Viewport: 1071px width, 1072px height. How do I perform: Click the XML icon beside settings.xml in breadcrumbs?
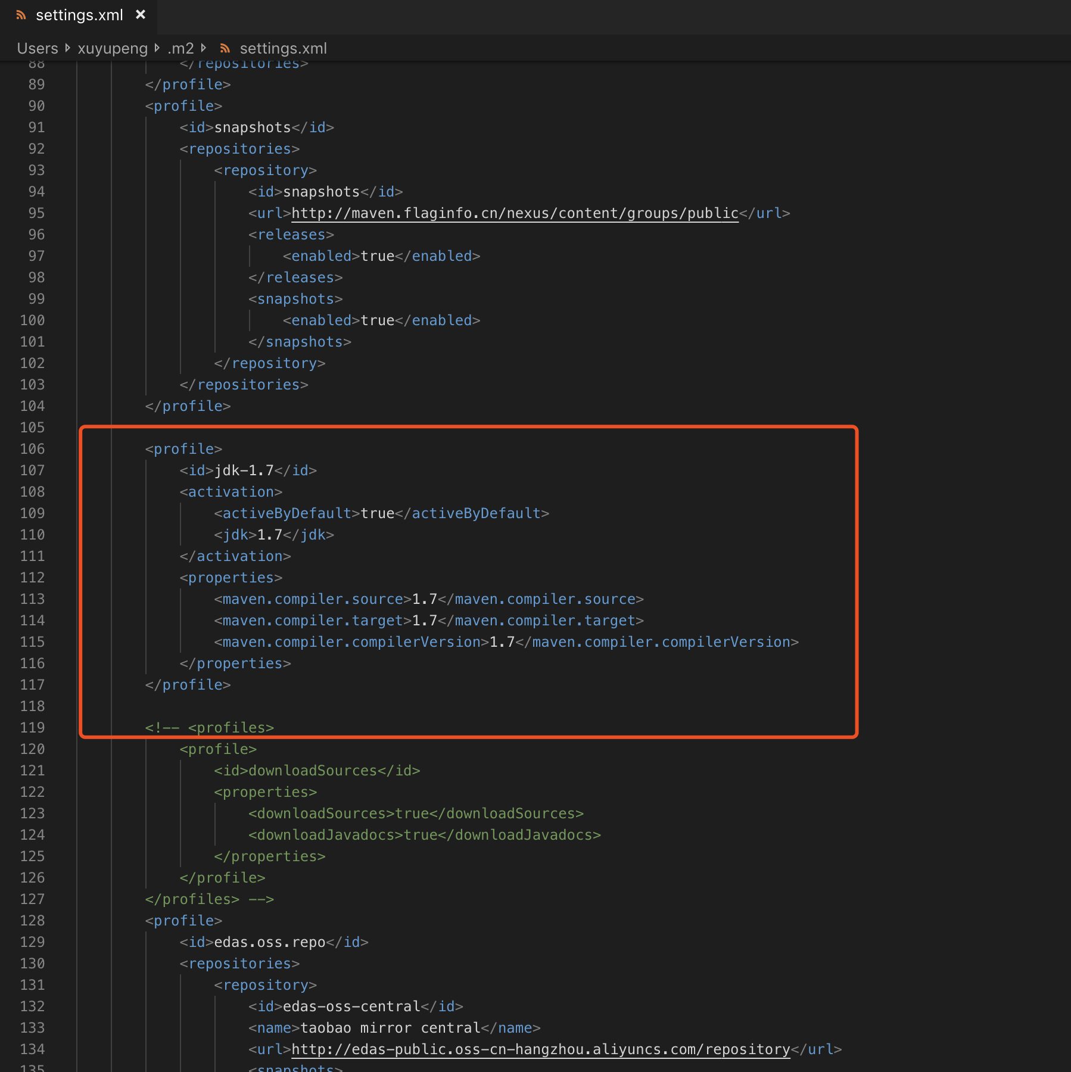[x=225, y=48]
